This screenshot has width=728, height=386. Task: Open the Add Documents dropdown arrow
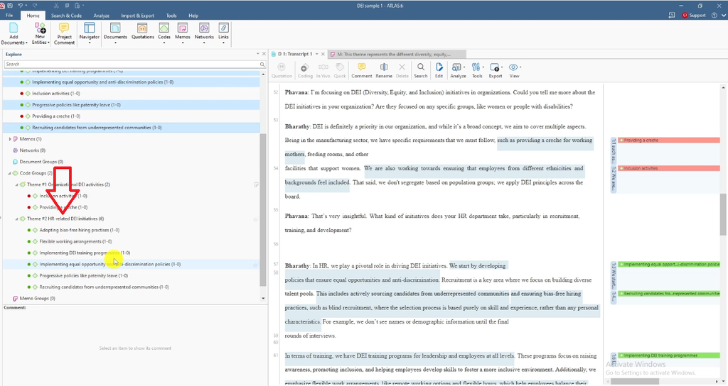[x=26, y=43]
